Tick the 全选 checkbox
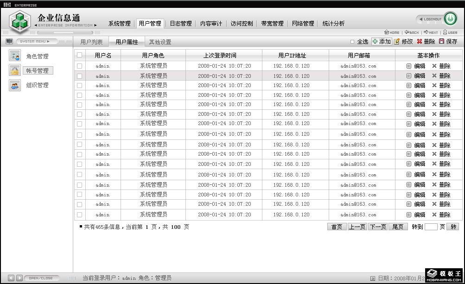The image size is (465, 284). coord(352,42)
